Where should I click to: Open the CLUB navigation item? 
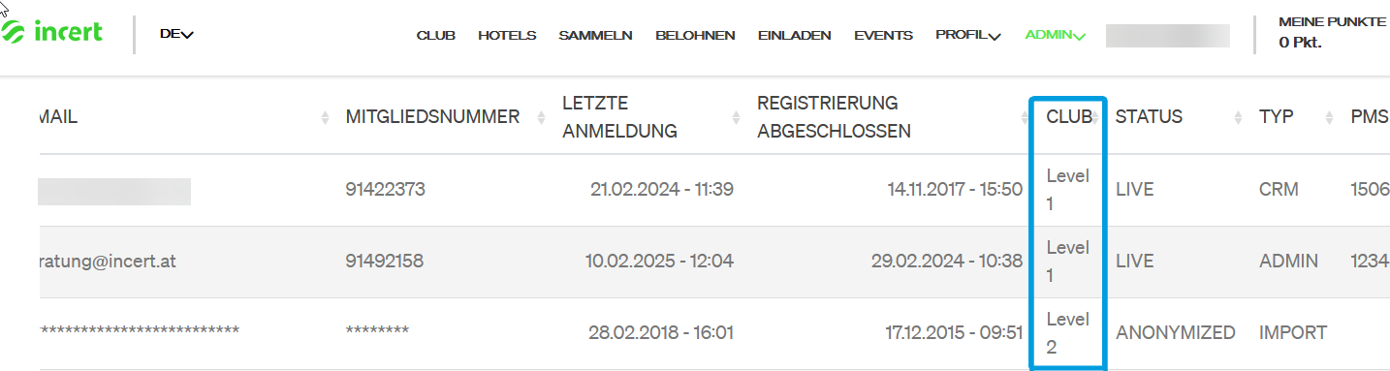436,35
